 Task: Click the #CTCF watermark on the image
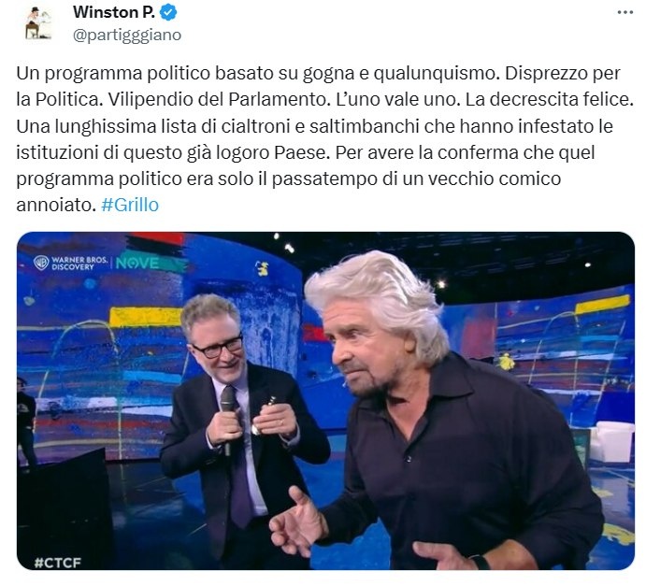[x=57, y=562]
